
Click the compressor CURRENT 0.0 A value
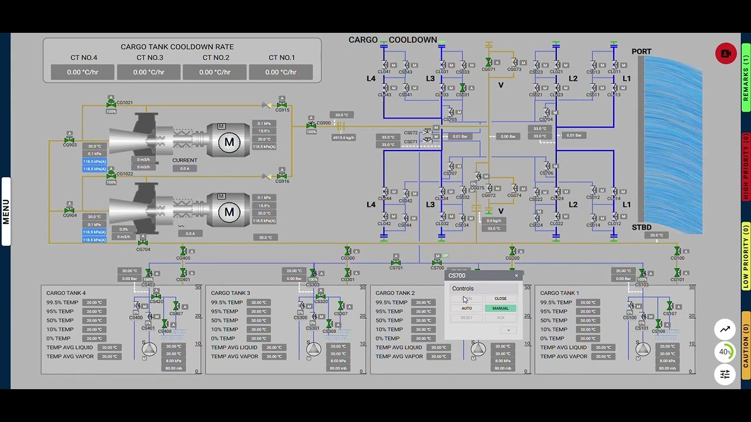coord(185,169)
